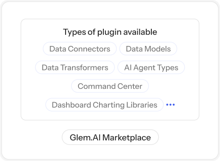Screen dimensions: 220x161
Task: Click the word Charting in the Dashboard chip
Action: tap(108, 105)
